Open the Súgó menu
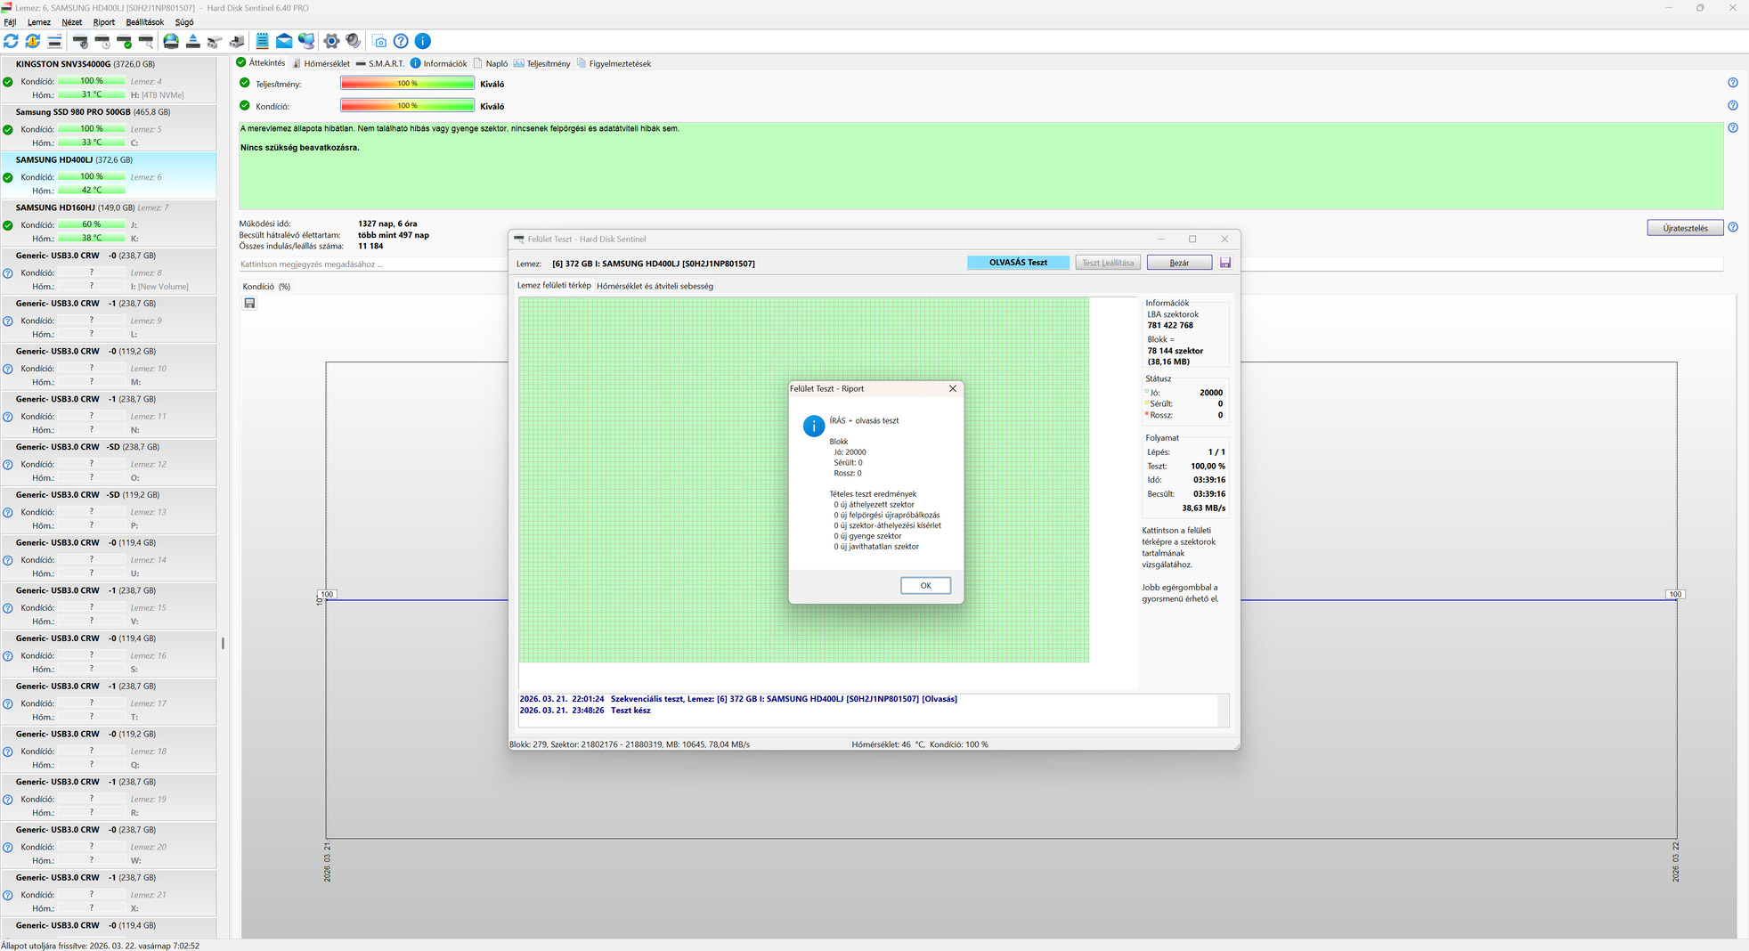1749x951 pixels. [184, 22]
